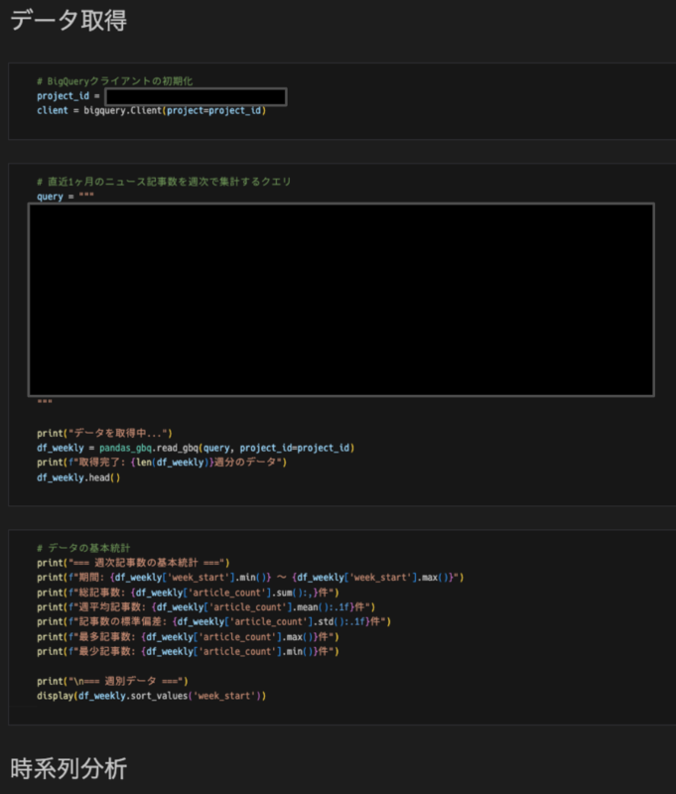Click the 総記事数 print line
The image size is (676, 794).
pyautogui.click(x=188, y=593)
